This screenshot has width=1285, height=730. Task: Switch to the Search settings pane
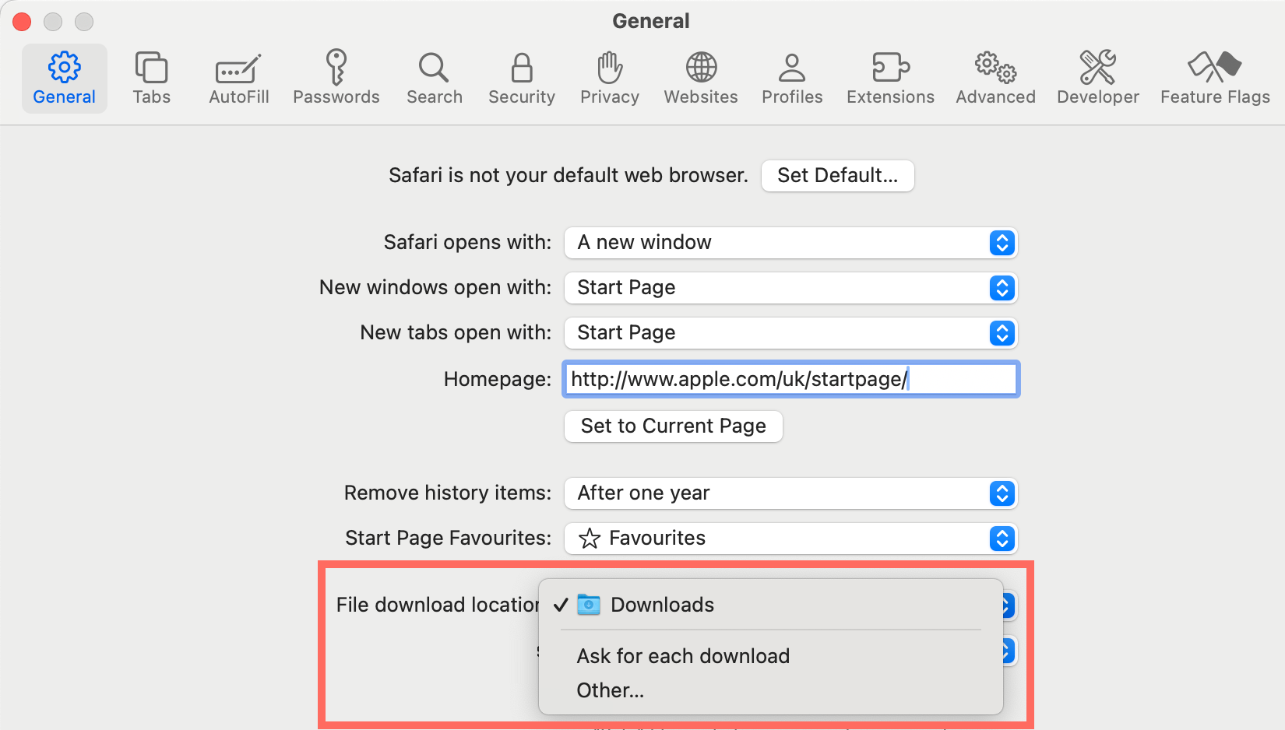pyautogui.click(x=434, y=79)
